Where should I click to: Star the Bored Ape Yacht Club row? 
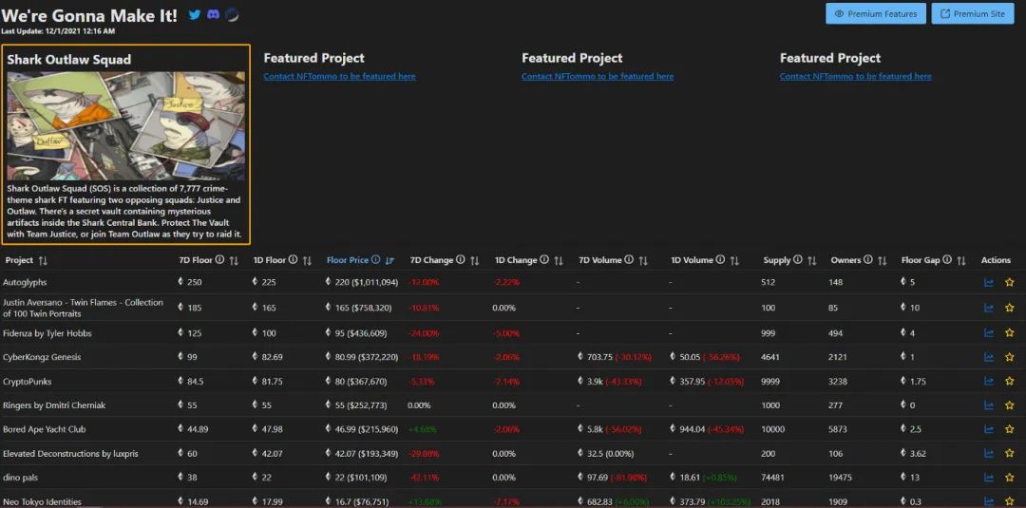point(1009,430)
